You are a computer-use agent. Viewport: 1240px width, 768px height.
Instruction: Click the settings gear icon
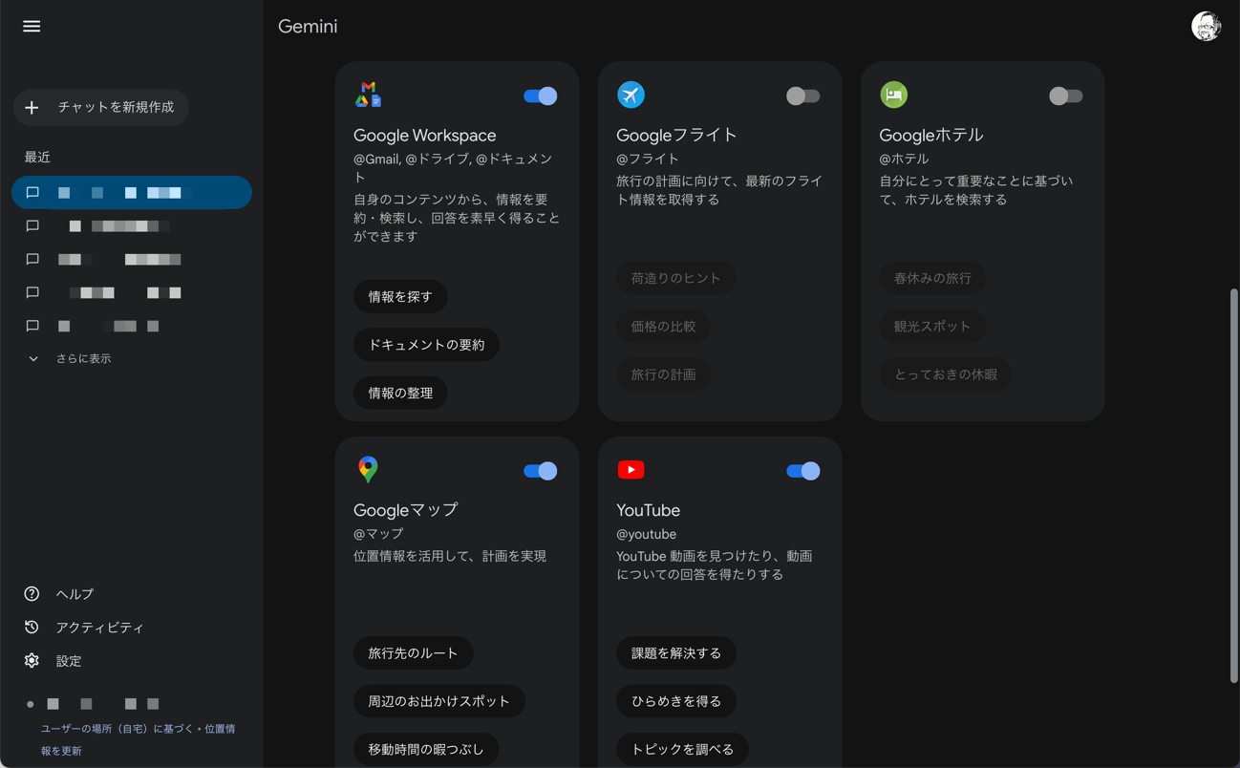pyautogui.click(x=32, y=661)
